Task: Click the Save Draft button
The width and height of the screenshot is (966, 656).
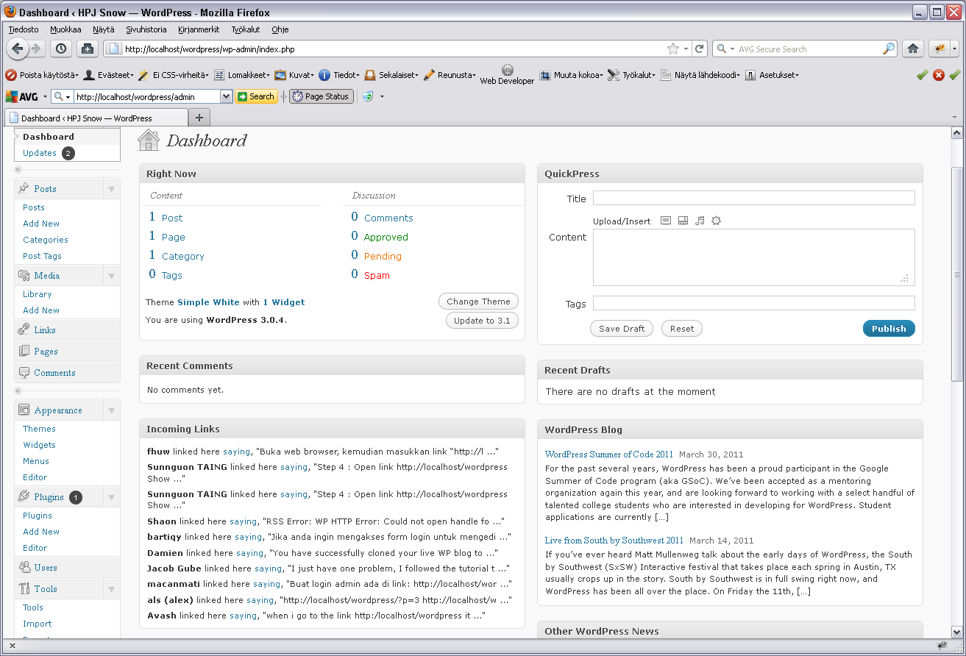Action: 622,329
